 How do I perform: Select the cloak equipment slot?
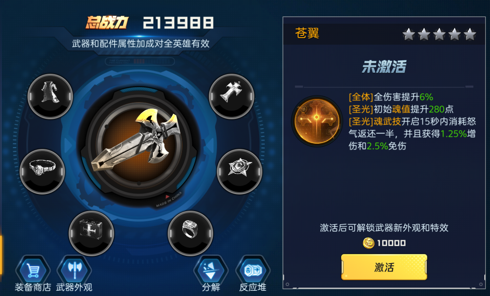click(x=50, y=96)
